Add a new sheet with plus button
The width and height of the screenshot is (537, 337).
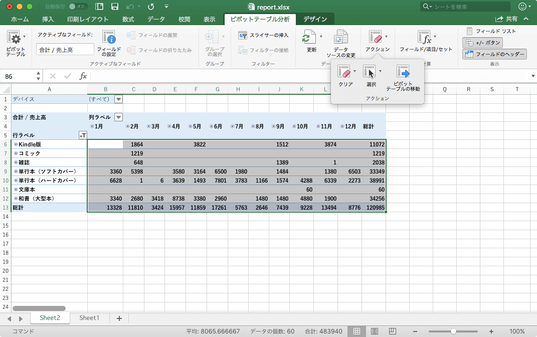point(119,318)
